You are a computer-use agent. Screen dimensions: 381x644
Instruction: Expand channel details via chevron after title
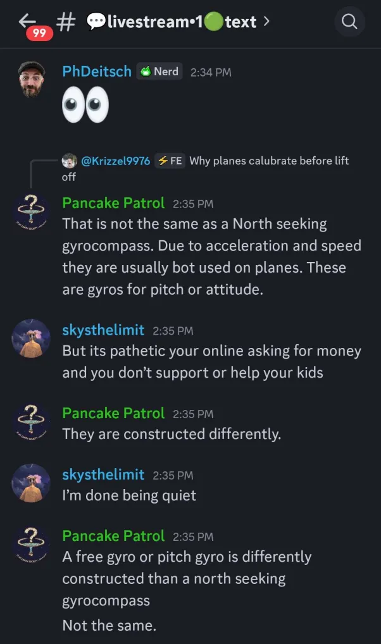tap(266, 22)
